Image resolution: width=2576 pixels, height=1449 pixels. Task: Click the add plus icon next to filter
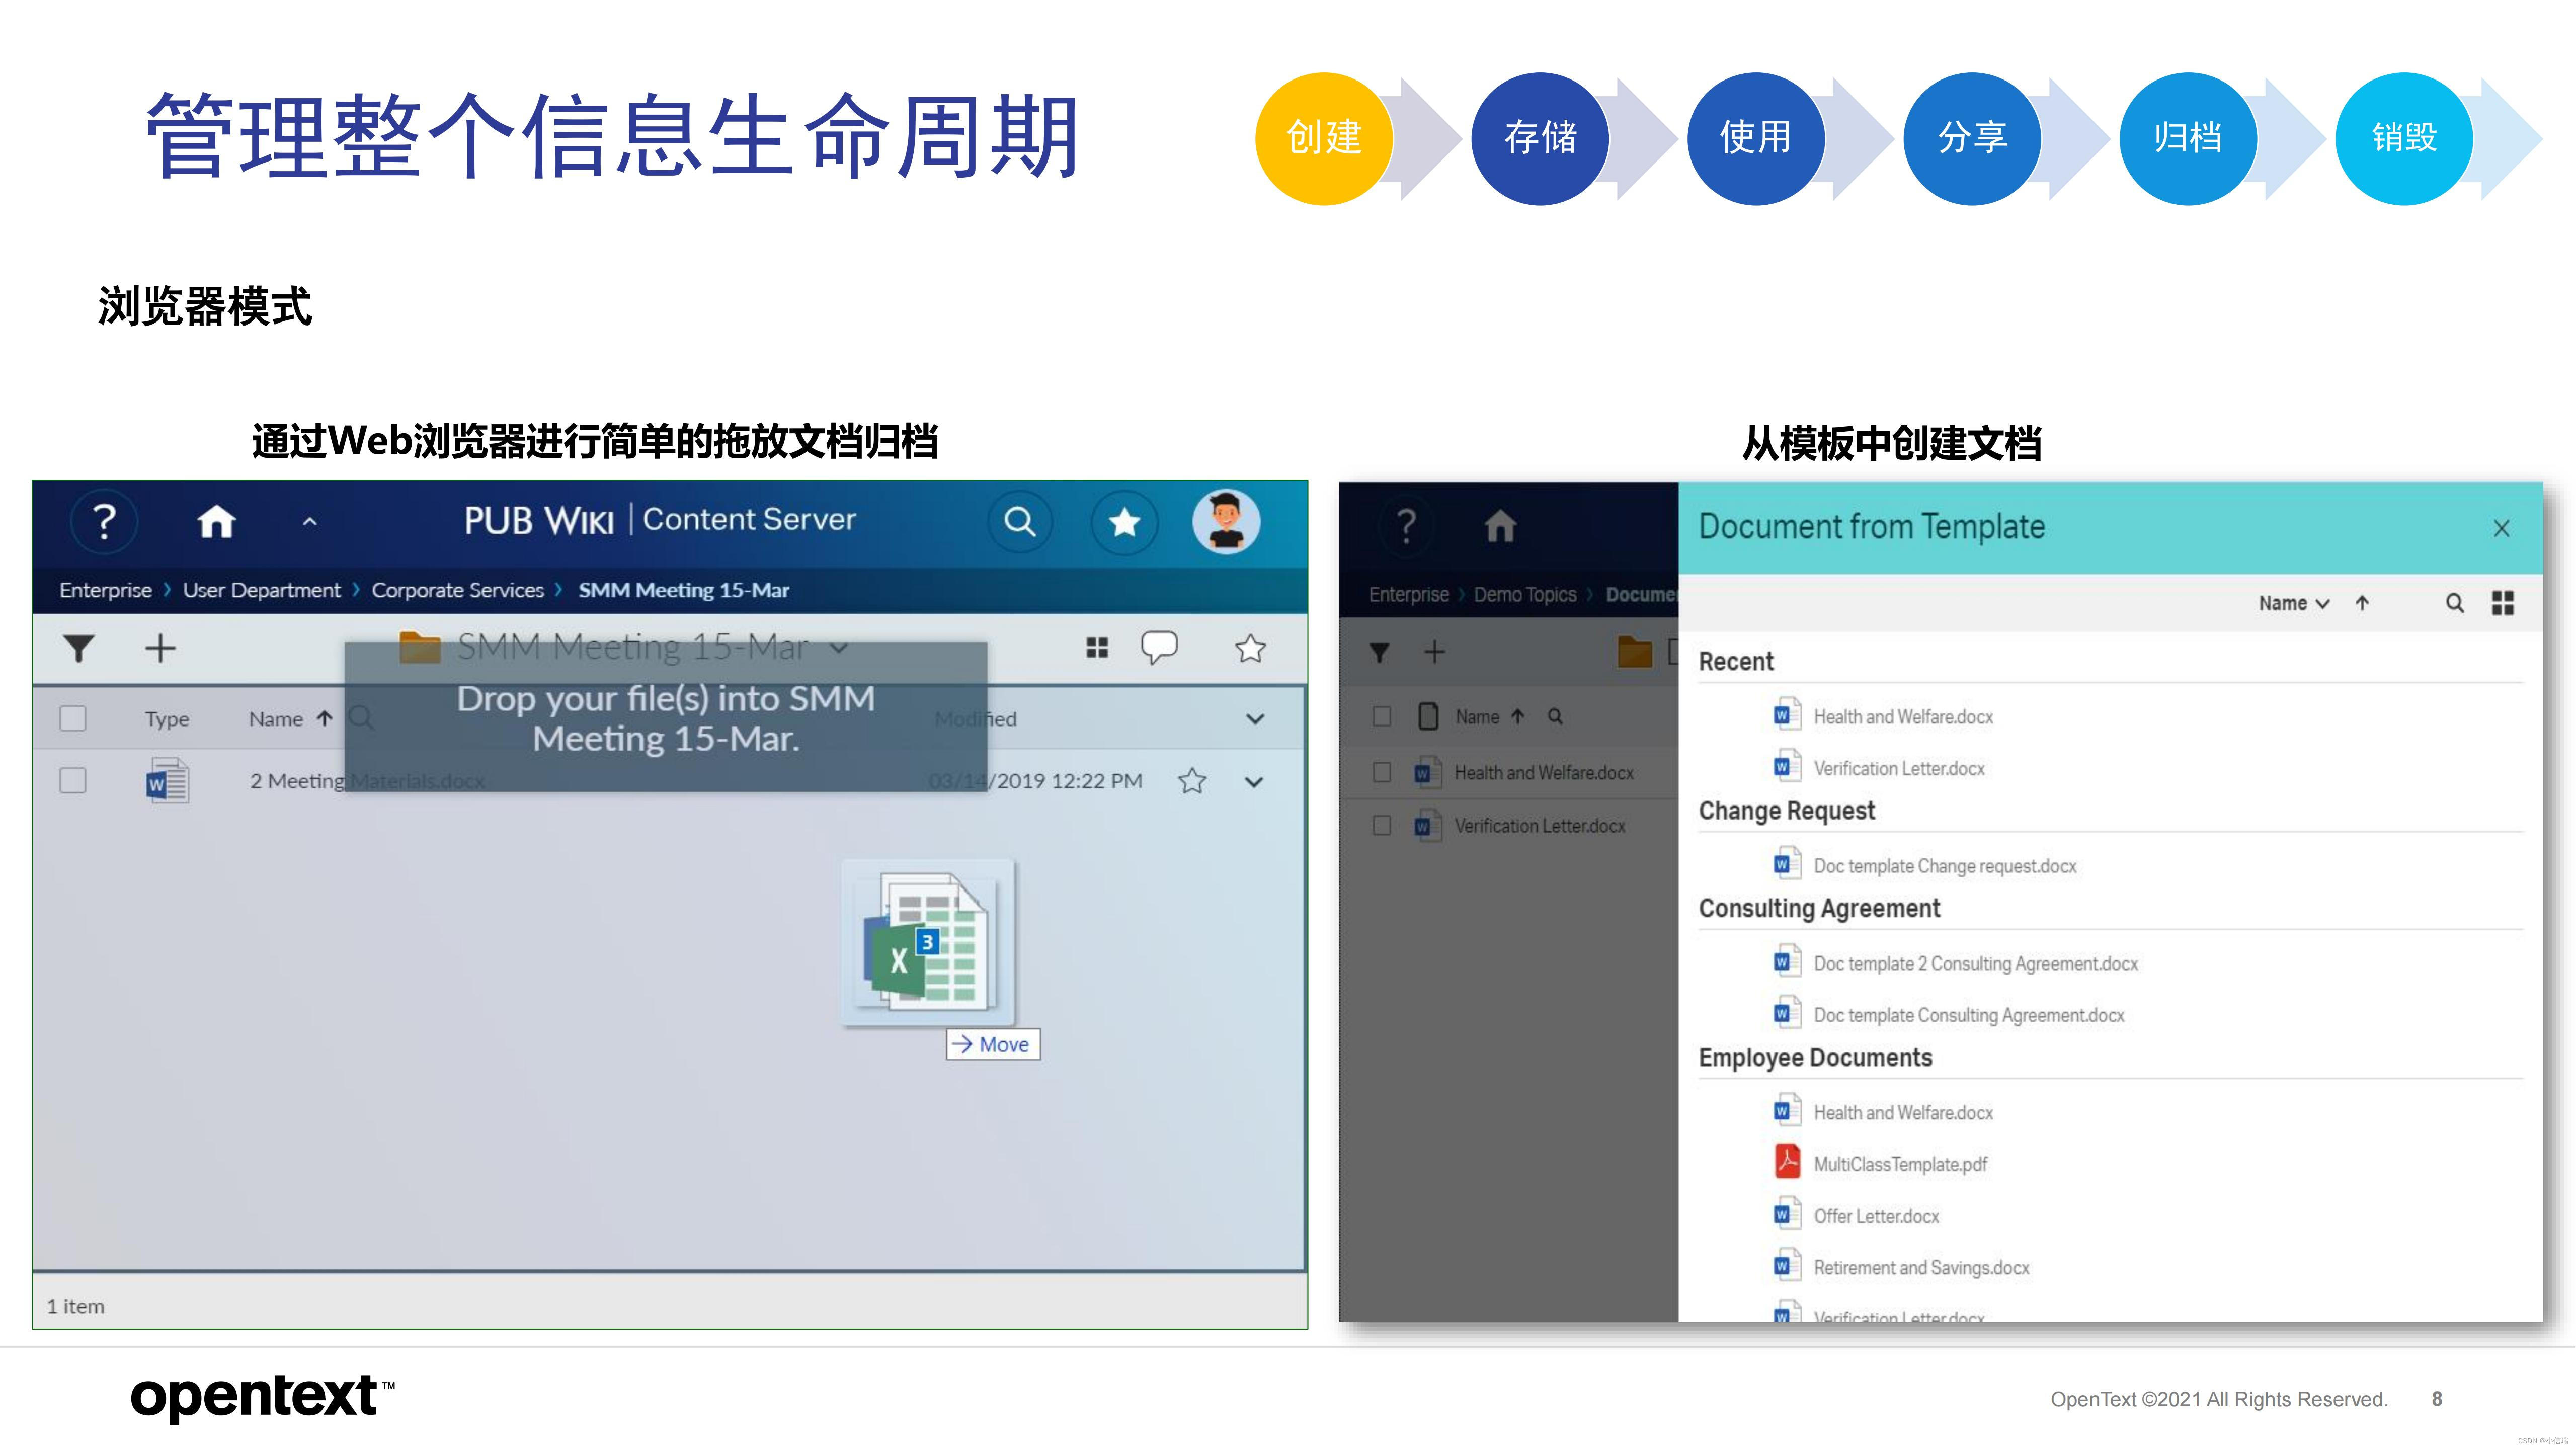point(160,649)
